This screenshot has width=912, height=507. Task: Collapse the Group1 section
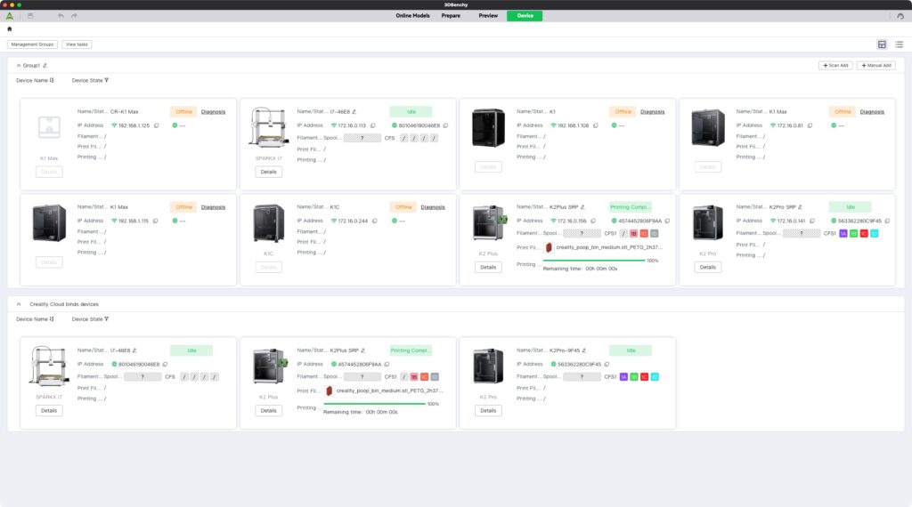click(x=19, y=65)
